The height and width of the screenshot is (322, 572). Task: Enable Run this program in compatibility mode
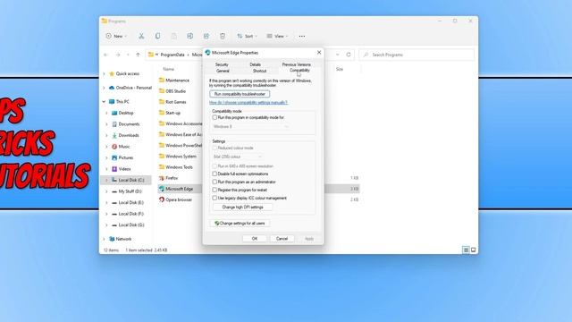pos(214,117)
